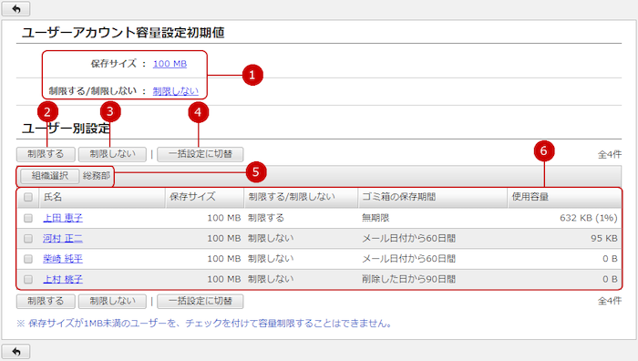Click the upper 全4件 count text
Image resolution: width=638 pixels, height=361 pixels.
610,155
